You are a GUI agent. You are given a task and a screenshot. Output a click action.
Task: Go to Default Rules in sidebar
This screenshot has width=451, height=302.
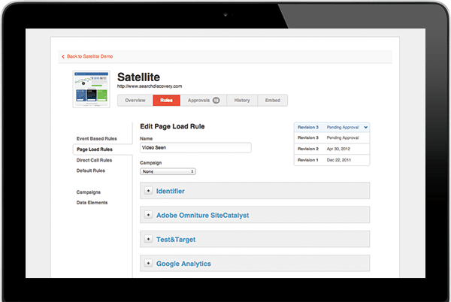[x=91, y=171]
